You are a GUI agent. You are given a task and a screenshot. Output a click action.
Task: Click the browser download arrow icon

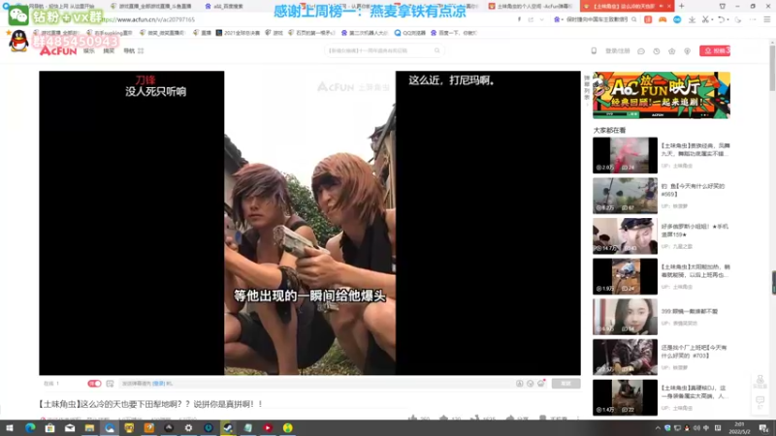(692, 19)
